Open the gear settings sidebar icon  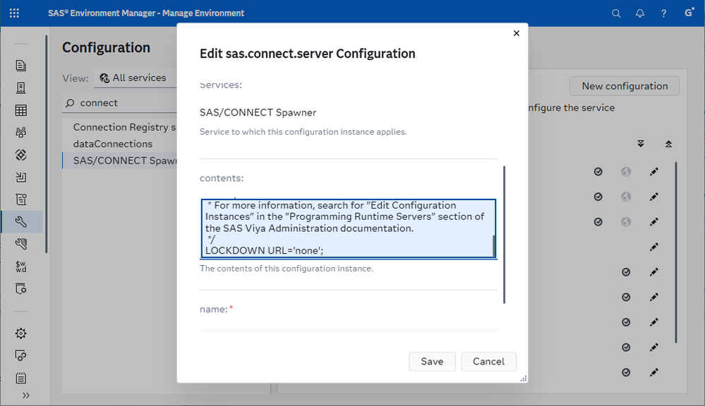point(20,333)
